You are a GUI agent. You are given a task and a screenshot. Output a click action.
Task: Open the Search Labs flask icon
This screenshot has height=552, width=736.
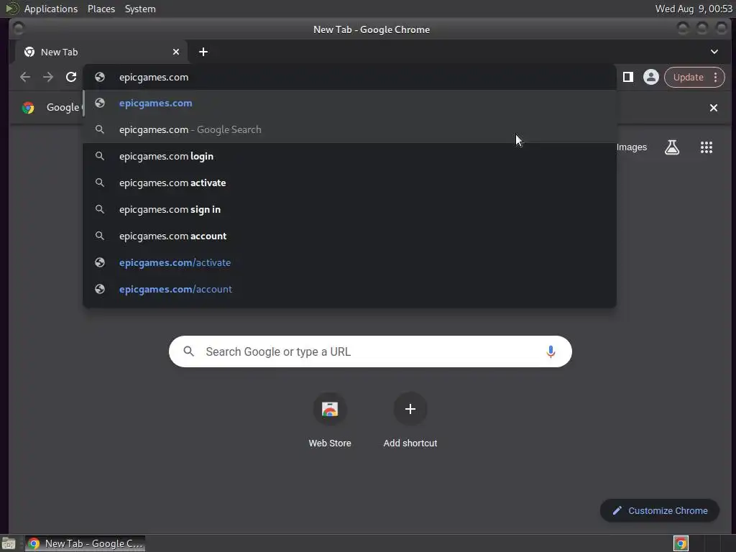coord(672,147)
